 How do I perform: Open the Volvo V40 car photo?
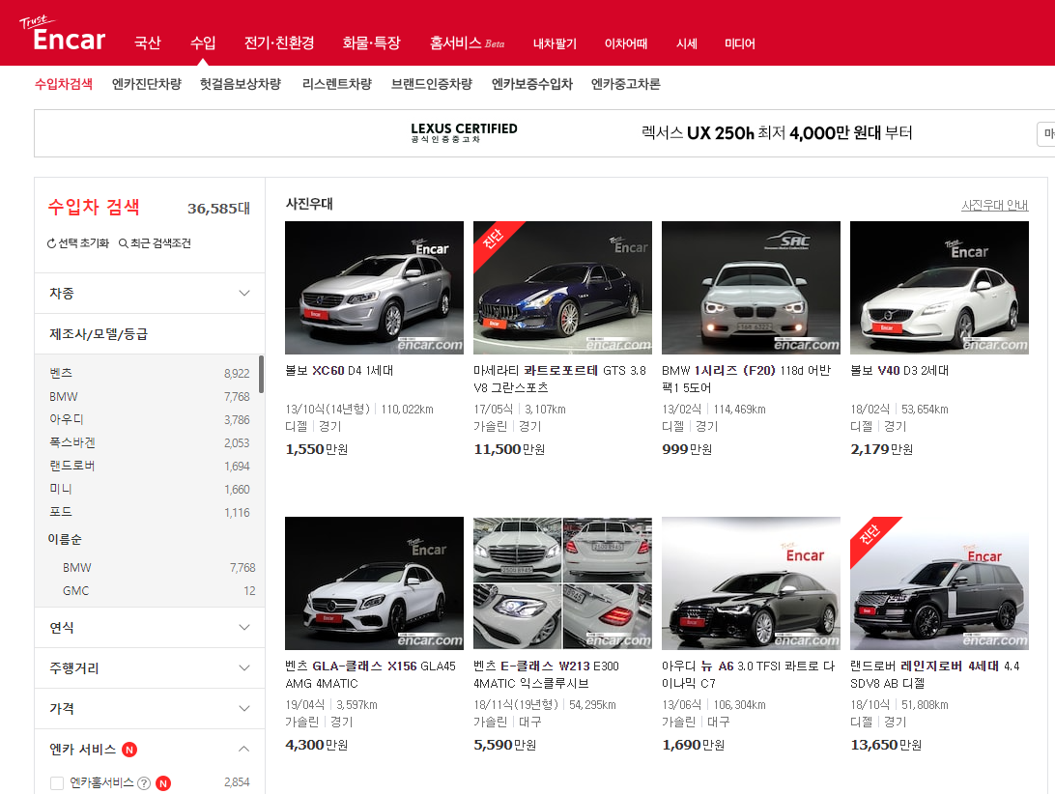tap(939, 288)
